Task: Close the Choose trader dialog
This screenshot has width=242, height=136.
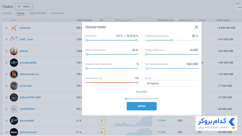Action: click(x=196, y=27)
